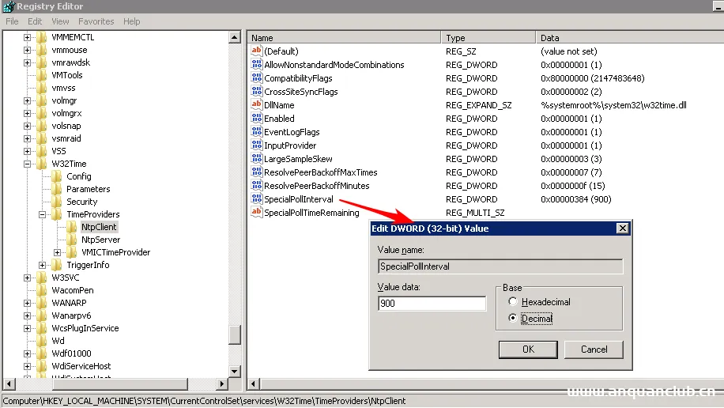Expand the VMICTimeProvider tree node

58,252
